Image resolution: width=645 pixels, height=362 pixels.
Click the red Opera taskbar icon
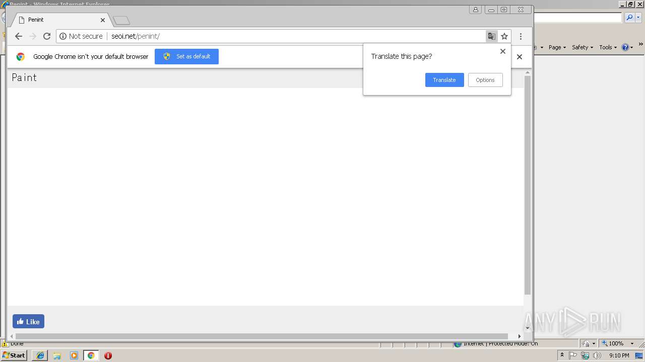tap(108, 355)
